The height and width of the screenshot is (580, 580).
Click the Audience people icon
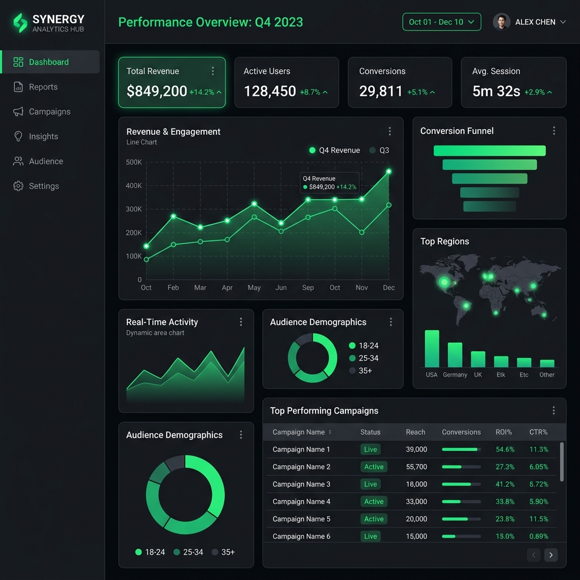18,161
